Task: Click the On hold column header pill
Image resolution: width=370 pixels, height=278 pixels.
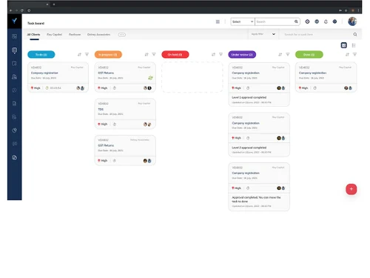Action: pyautogui.click(x=175, y=55)
